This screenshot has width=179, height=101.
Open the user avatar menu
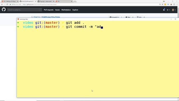(174, 10)
